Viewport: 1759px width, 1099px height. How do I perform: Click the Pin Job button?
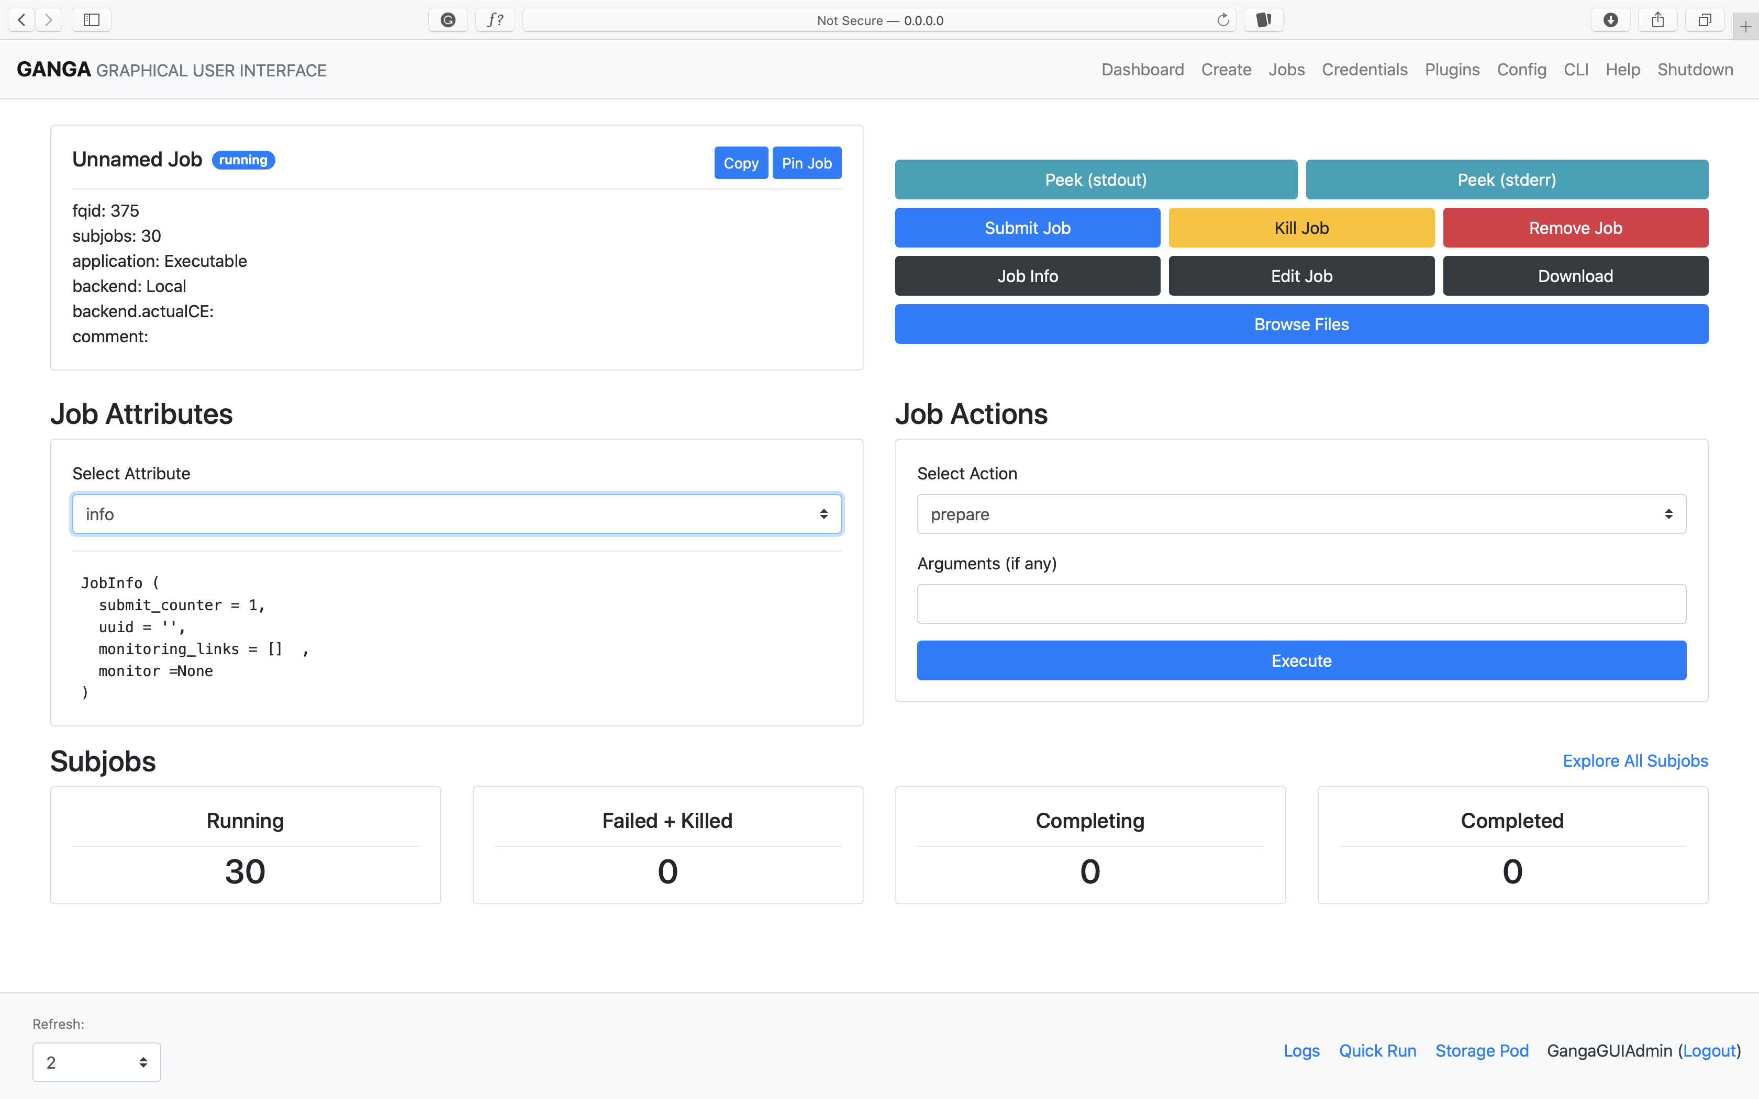point(807,163)
